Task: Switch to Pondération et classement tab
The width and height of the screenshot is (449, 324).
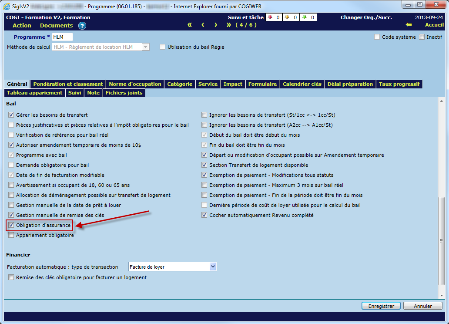Action: [x=68, y=84]
